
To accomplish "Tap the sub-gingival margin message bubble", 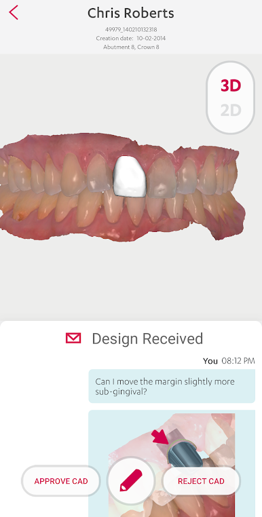I will click(172, 386).
